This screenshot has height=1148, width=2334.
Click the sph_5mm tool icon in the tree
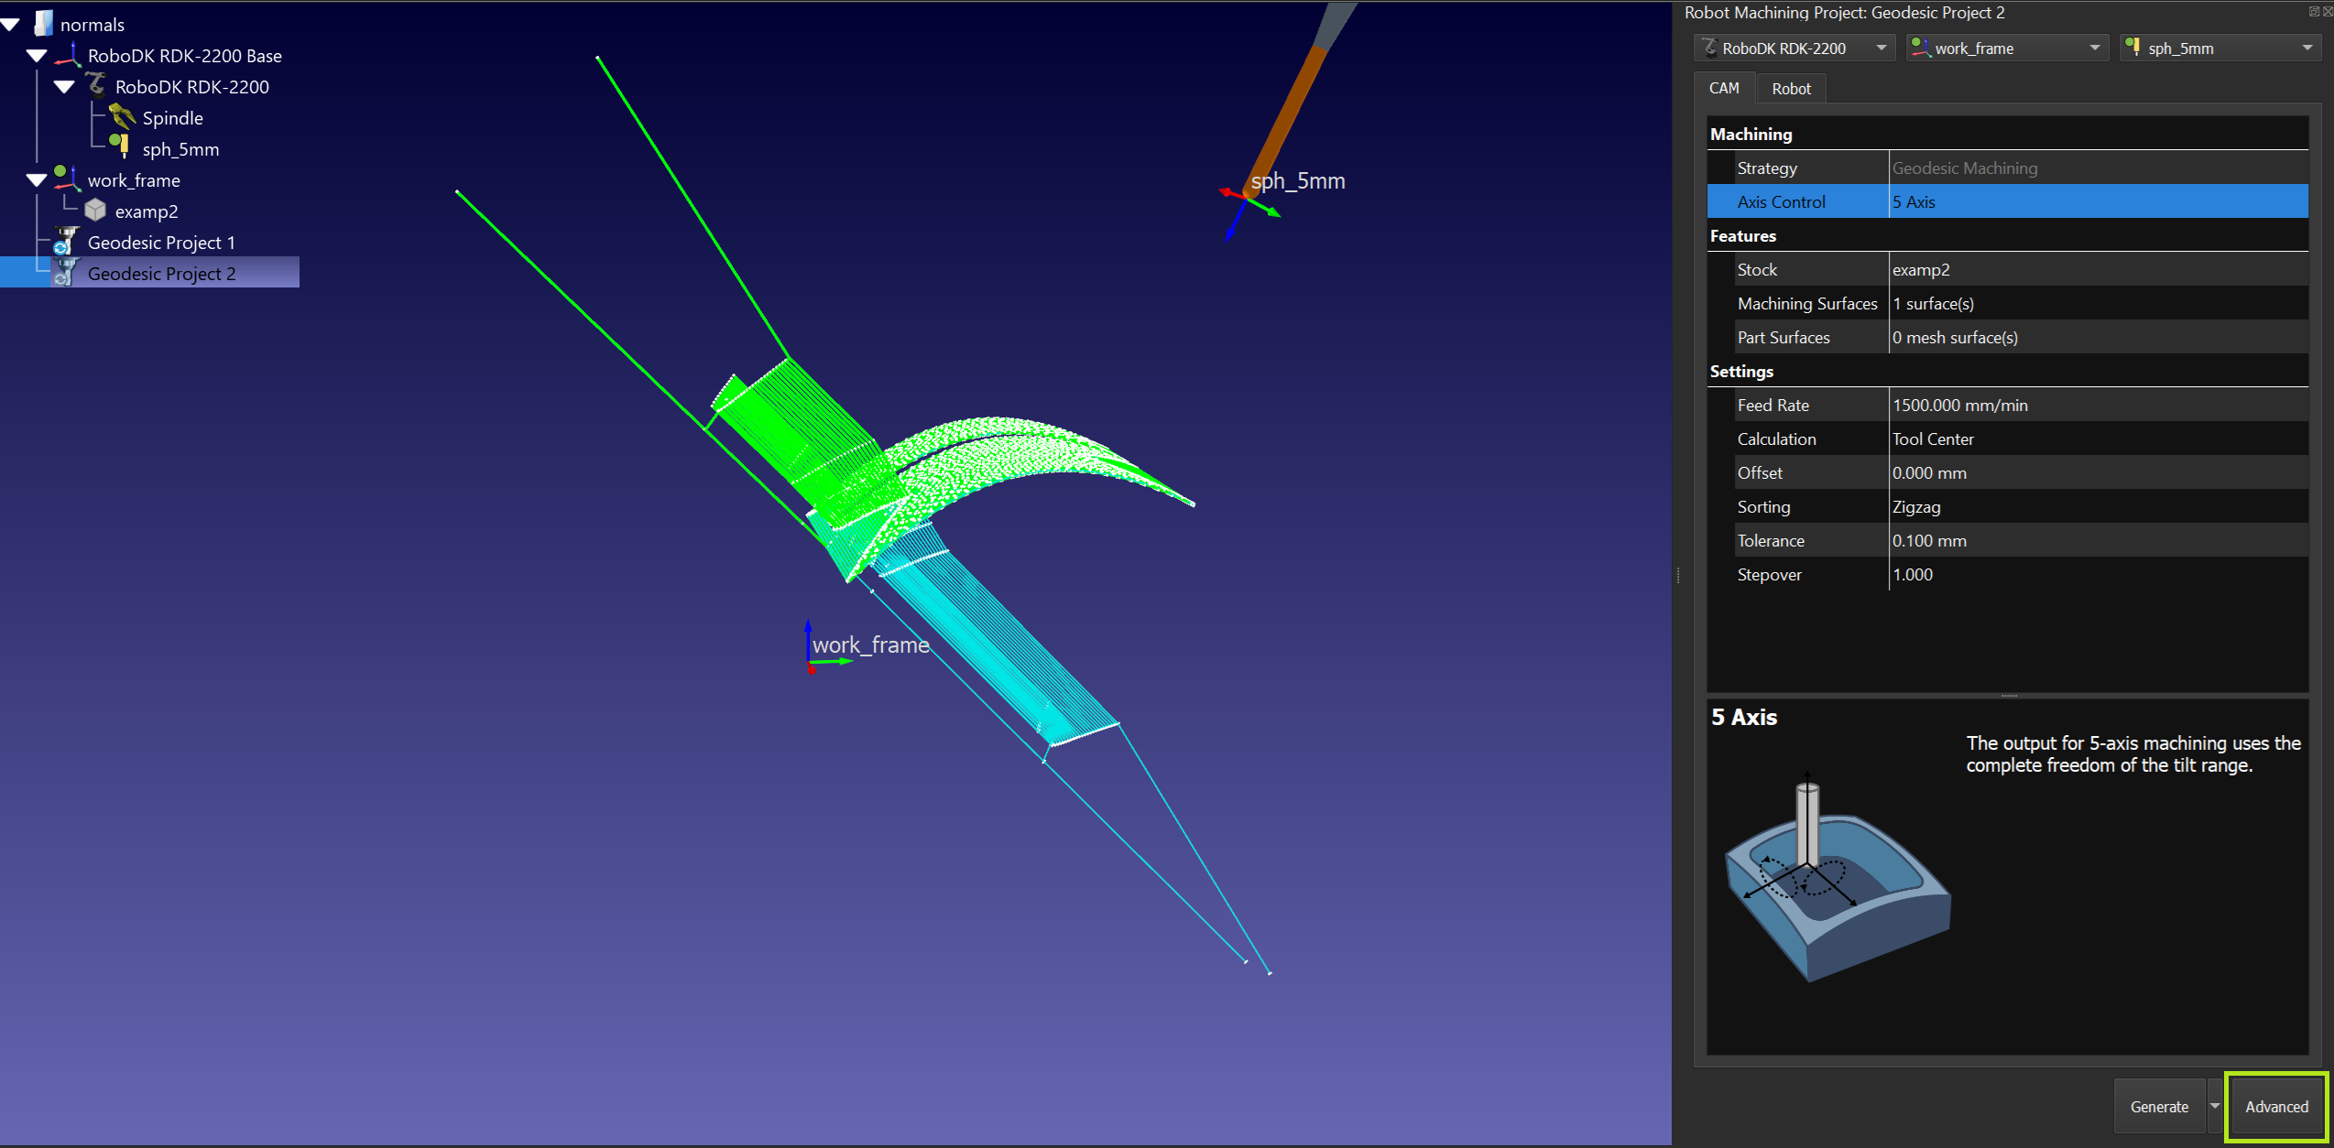(x=120, y=146)
